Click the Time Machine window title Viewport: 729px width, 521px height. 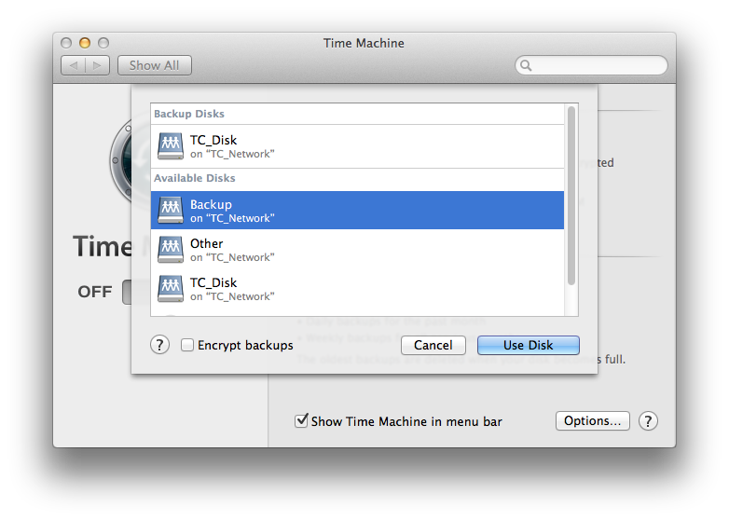point(364,43)
